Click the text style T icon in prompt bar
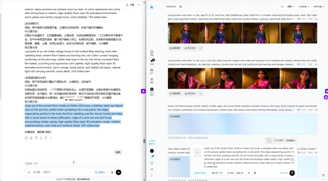Viewport: 328px width, 181px height. [x=249, y=173]
